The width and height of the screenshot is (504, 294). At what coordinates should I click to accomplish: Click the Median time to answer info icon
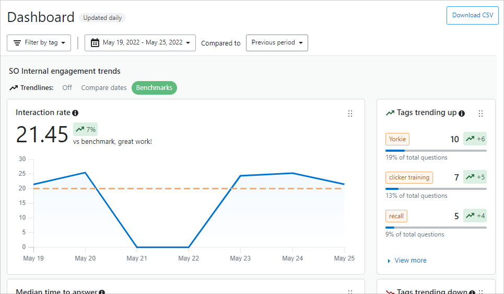102,292
